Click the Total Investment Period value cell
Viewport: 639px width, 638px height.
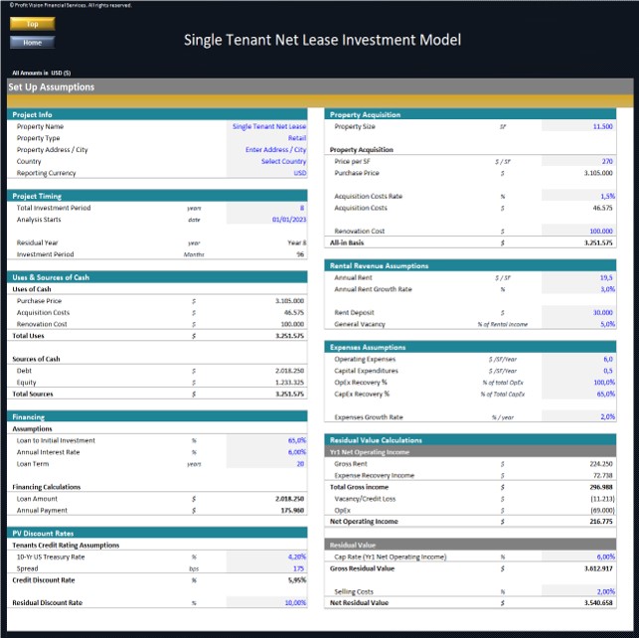[266, 208]
